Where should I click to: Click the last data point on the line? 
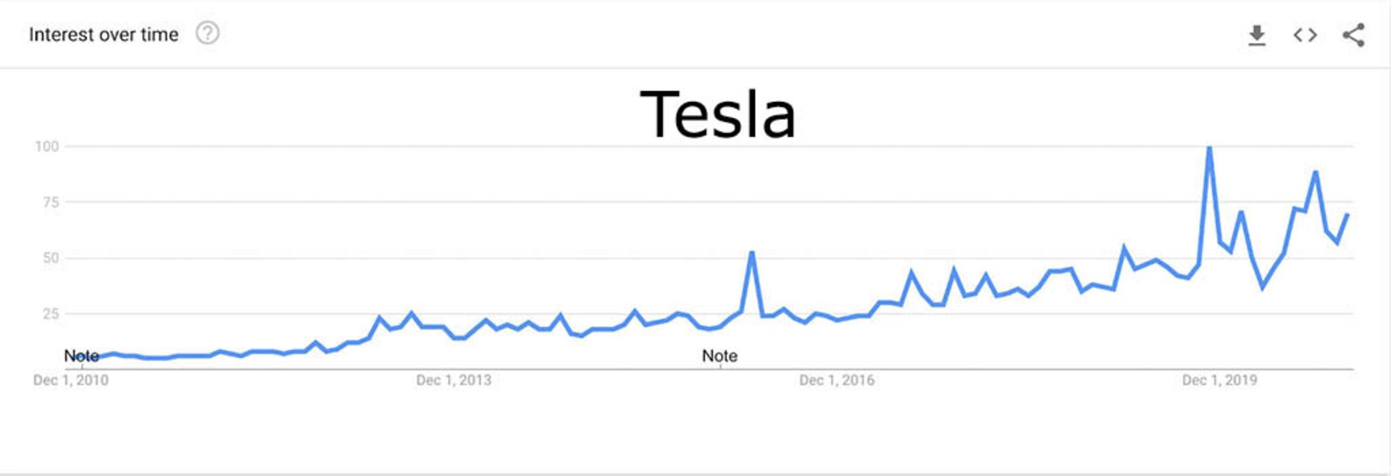click(1348, 215)
